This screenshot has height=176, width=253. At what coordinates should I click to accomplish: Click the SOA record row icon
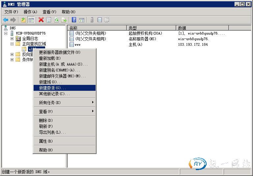pos(71,33)
